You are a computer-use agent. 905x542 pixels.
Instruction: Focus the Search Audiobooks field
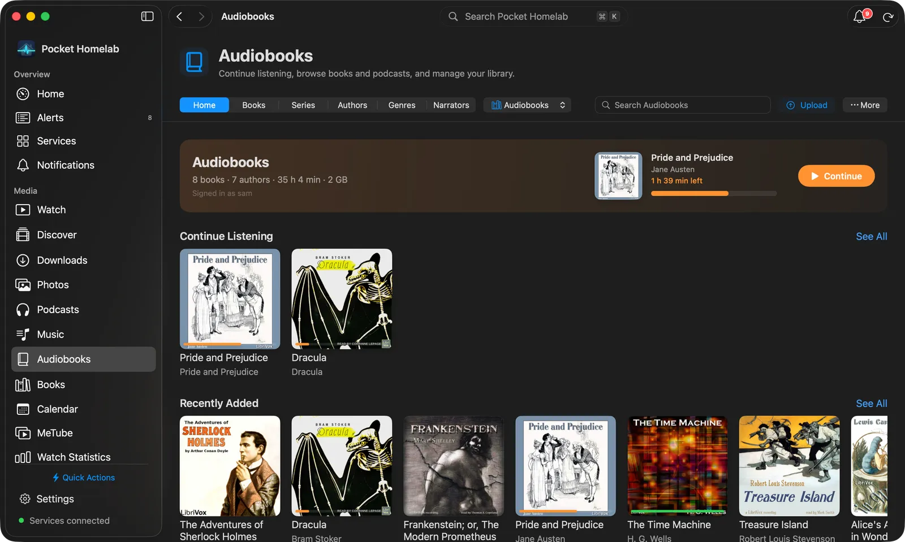coord(683,105)
